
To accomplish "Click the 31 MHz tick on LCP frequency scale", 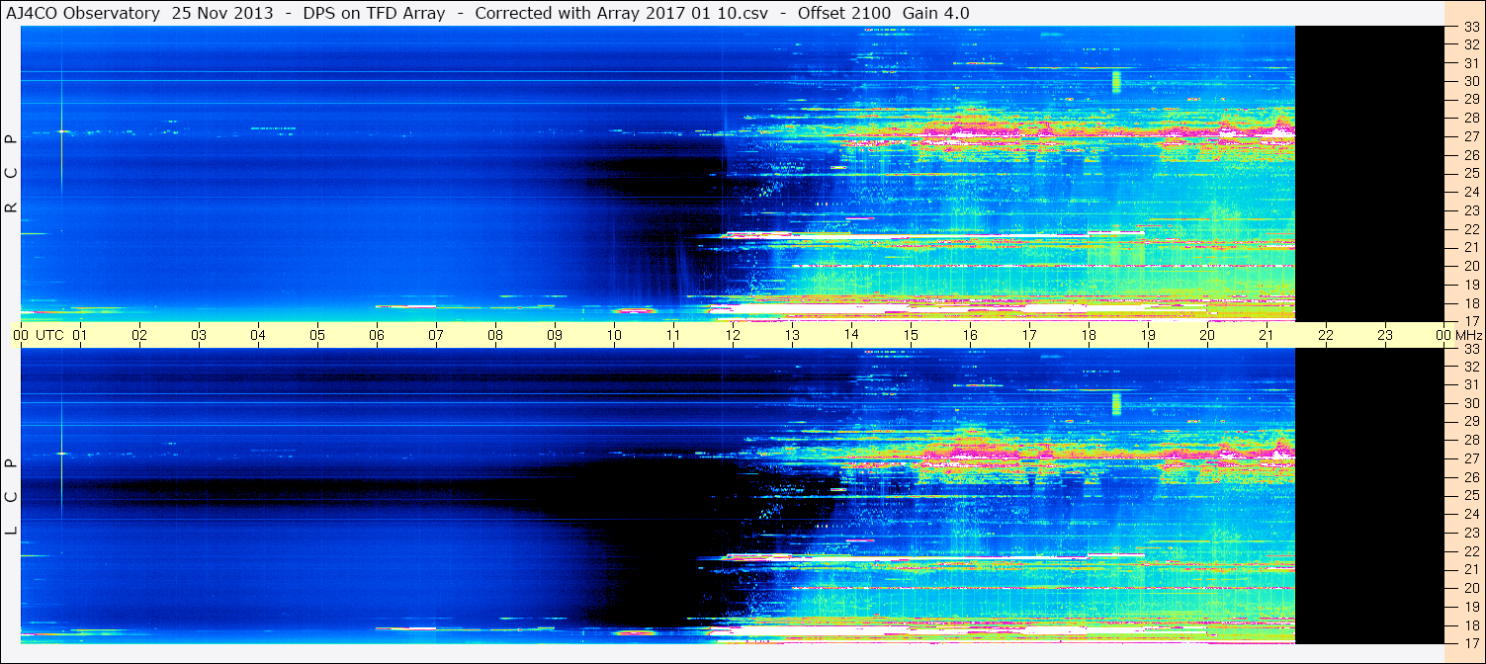I will pyautogui.click(x=1471, y=384).
